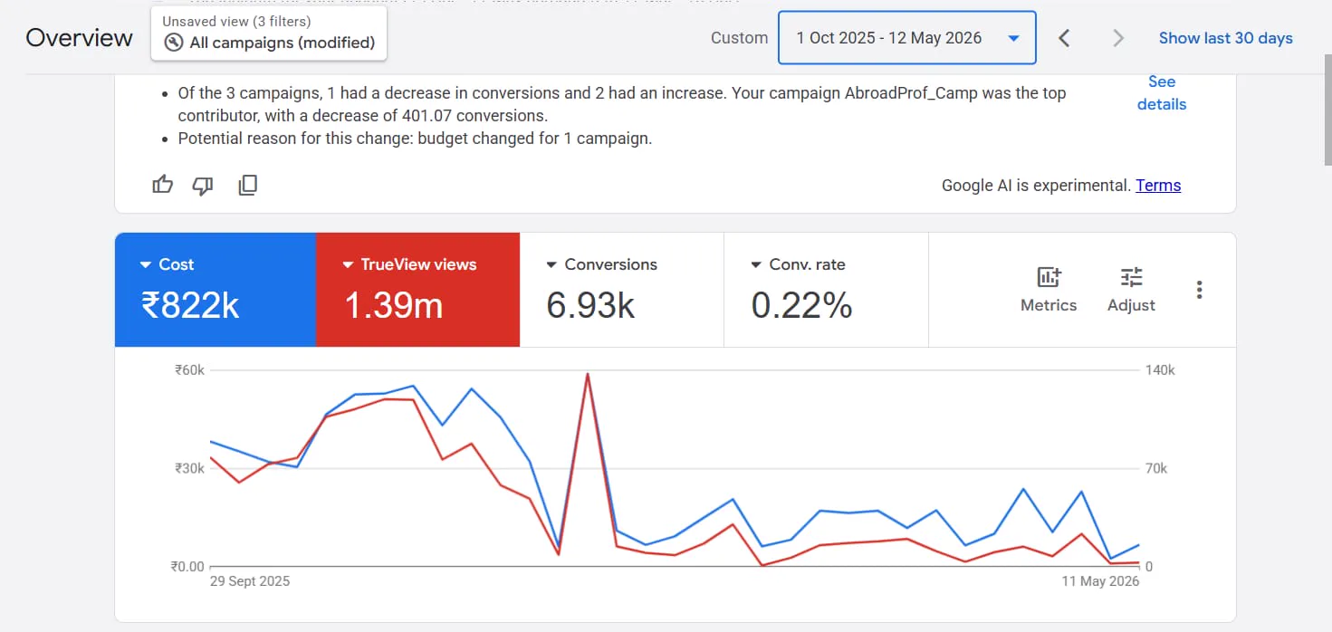The height and width of the screenshot is (632, 1332).
Task: Click the 140k right axis label
Action: click(x=1160, y=370)
